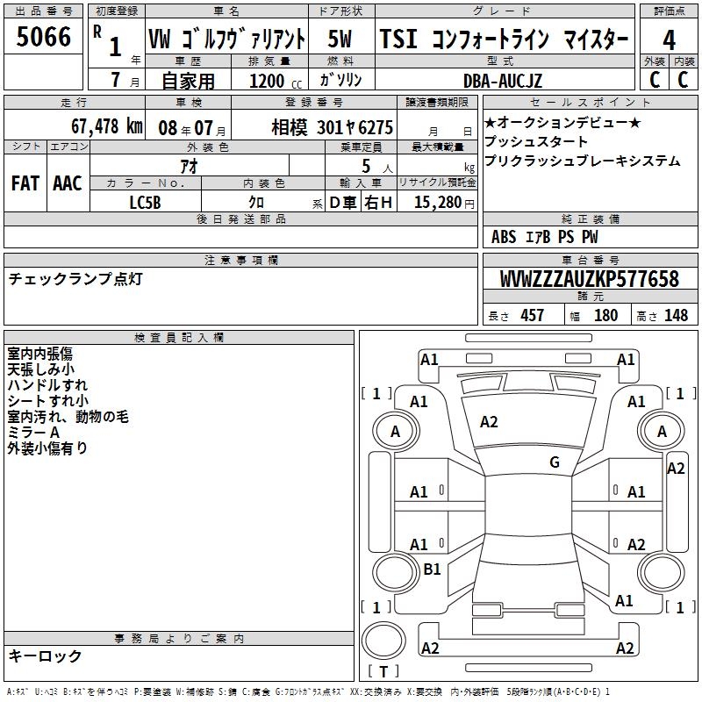Image resolution: width=702 pixels, height=702 pixels.
Task: Click sales point ★オークションデビュー★
Action: point(562,122)
